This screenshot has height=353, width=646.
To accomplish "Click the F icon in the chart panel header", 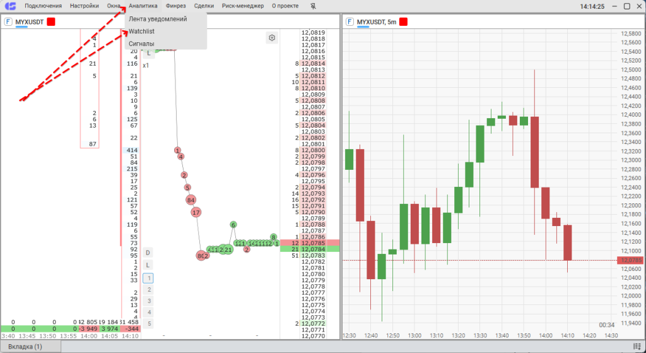I will [x=349, y=22].
